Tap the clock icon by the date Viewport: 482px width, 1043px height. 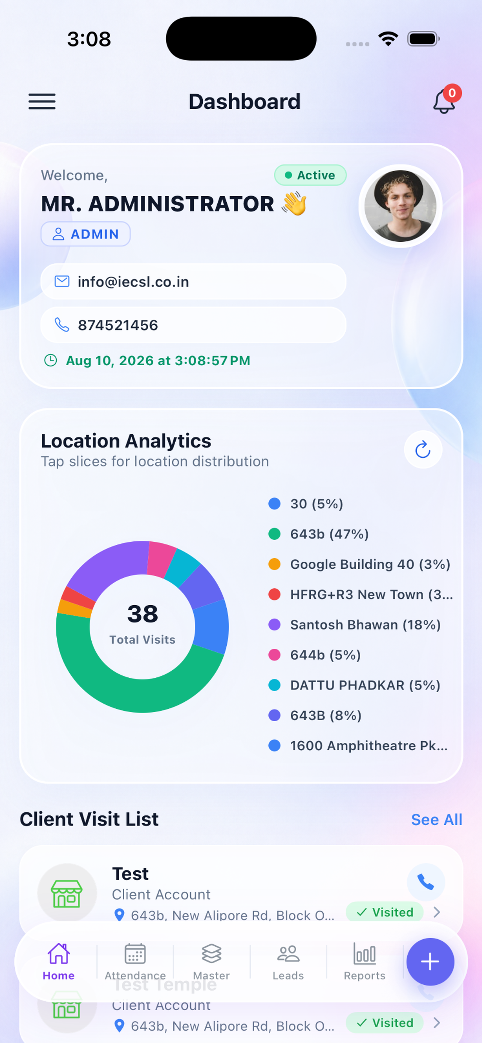pos(51,360)
